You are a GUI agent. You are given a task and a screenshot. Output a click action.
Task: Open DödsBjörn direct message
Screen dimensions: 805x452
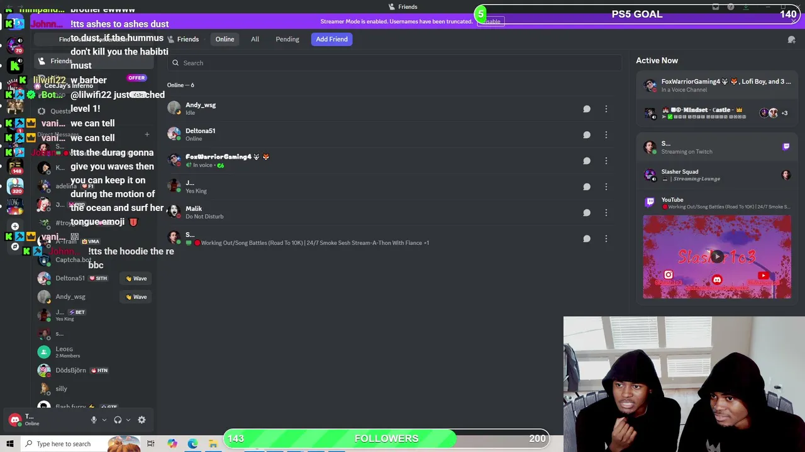coord(94,370)
